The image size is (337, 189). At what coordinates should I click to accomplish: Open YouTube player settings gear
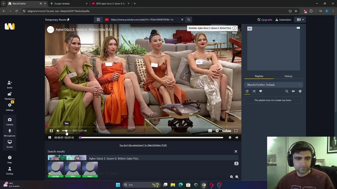point(217,131)
